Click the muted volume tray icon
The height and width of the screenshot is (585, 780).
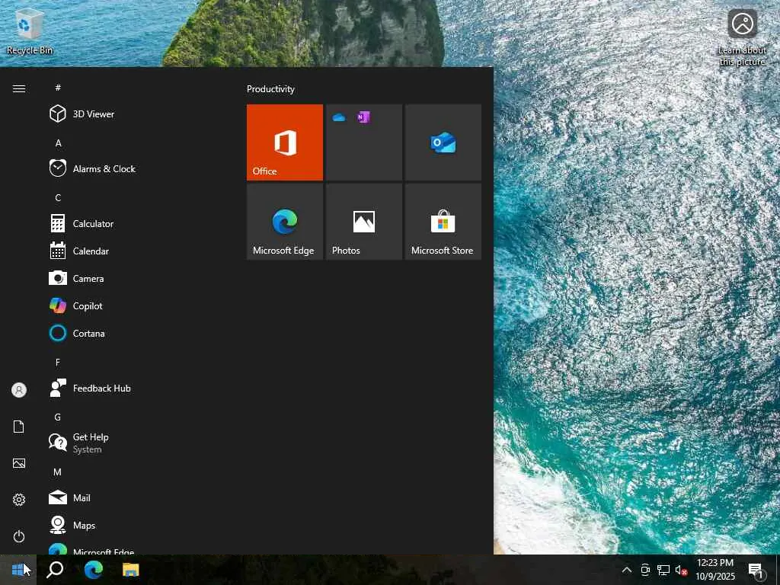click(681, 570)
